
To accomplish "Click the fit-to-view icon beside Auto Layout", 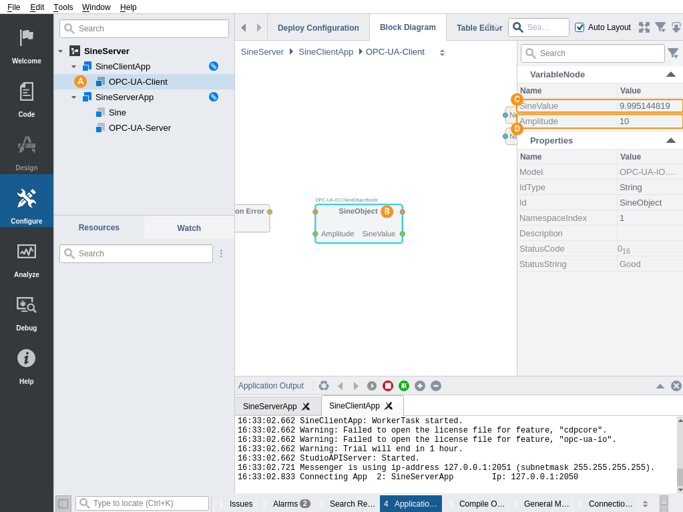I will 644,27.
